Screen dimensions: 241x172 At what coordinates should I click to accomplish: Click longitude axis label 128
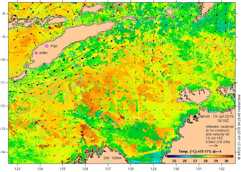pos(131,169)
